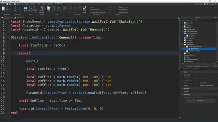Screen dimensions: 218x122
Task: Click the greyed Pause playback icon
Action: click(x=54, y=8)
